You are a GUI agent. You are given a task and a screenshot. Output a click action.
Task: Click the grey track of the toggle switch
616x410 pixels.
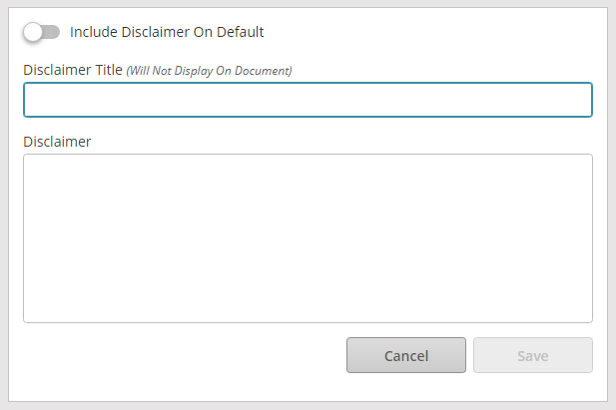(x=52, y=32)
